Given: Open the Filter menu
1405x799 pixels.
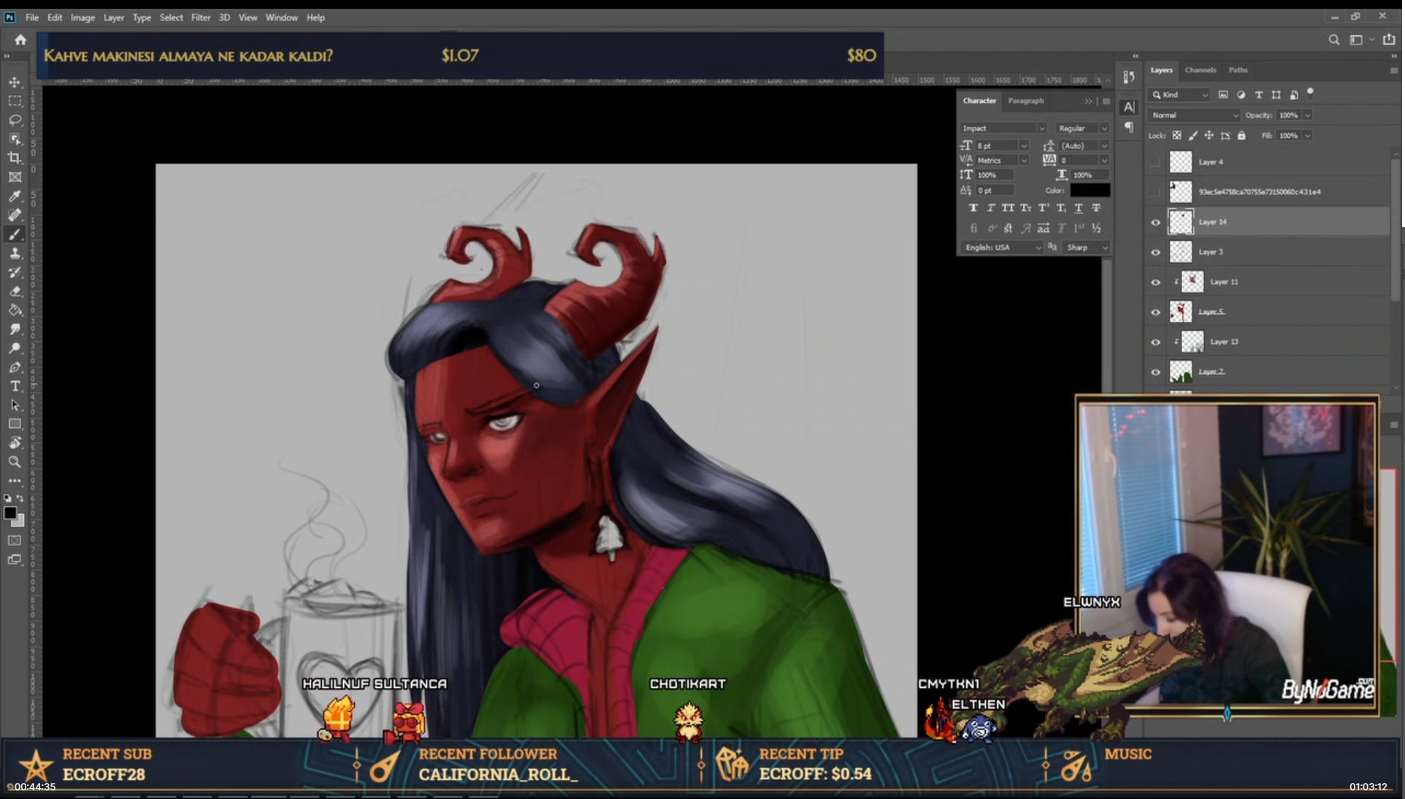Looking at the screenshot, I should point(201,18).
